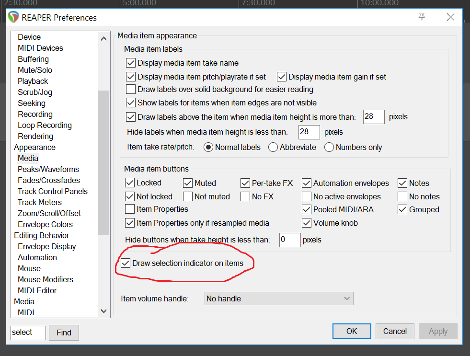470x356 pixels.
Task: Enable the Not muted button checkbox
Action: click(188, 196)
